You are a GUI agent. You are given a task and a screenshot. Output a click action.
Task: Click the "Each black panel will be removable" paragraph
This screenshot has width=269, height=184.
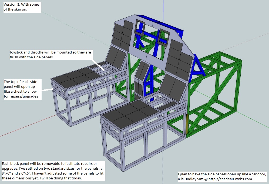tap(53, 171)
